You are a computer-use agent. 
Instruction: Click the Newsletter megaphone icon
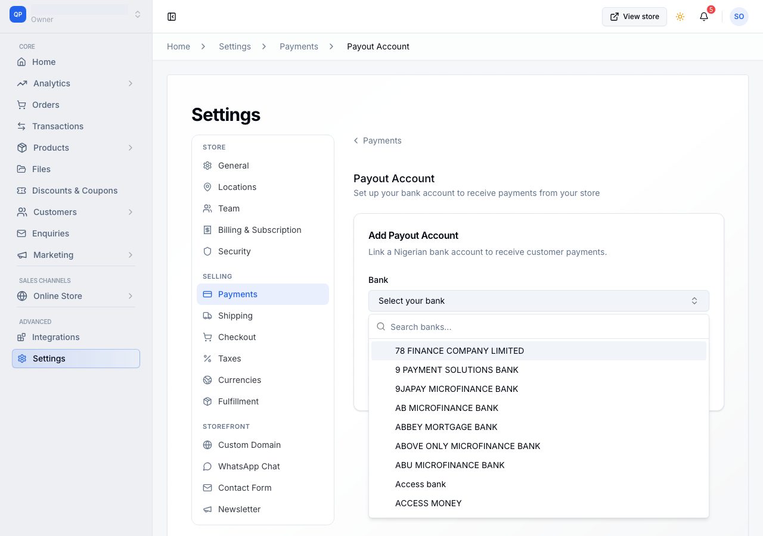pos(207,509)
